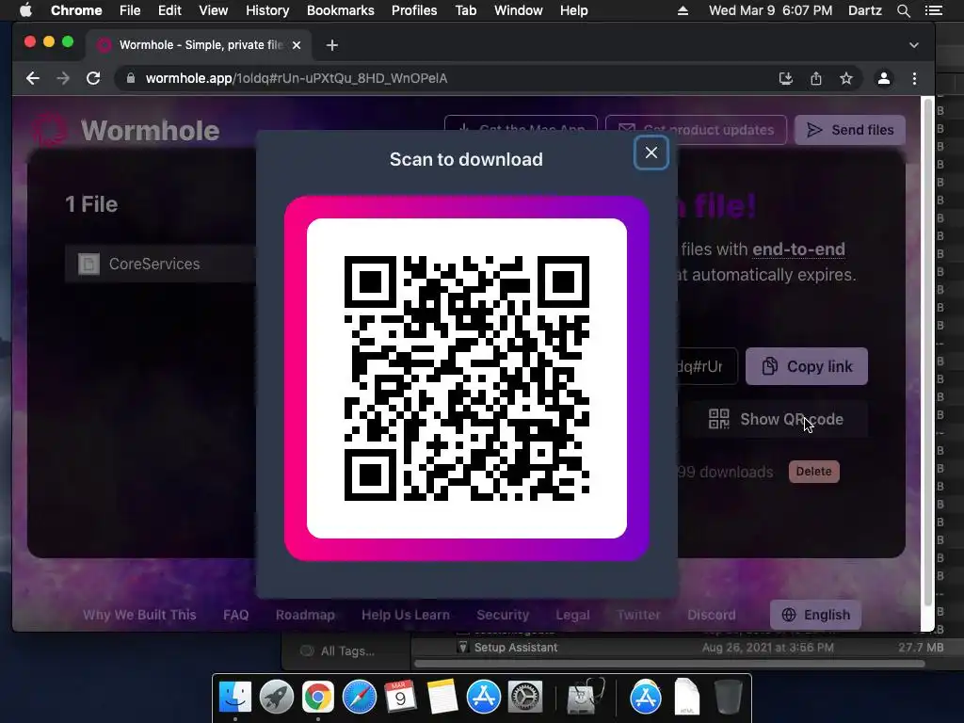Click the Wormhole logo icon
This screenshot has width=964, height=723.
49,130
